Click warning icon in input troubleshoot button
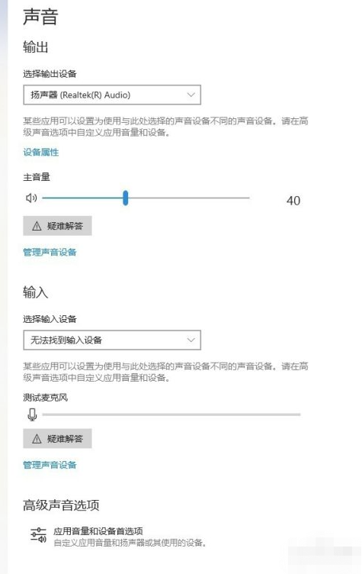 coord(37,439)
